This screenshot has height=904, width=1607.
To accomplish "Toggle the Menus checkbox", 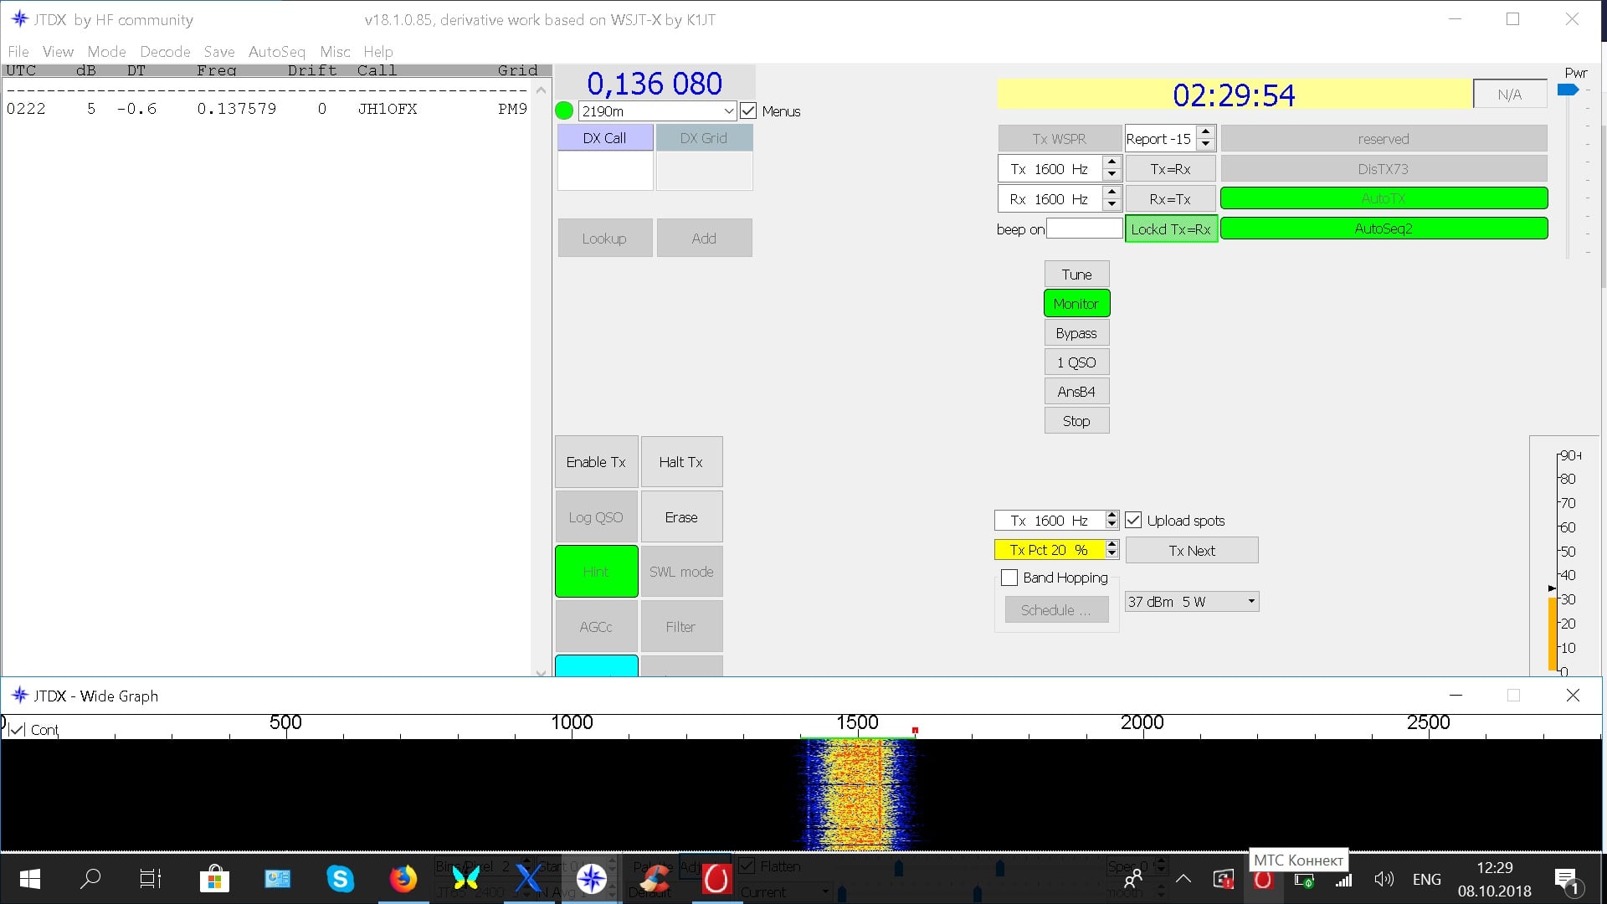I will coord(748,110).
